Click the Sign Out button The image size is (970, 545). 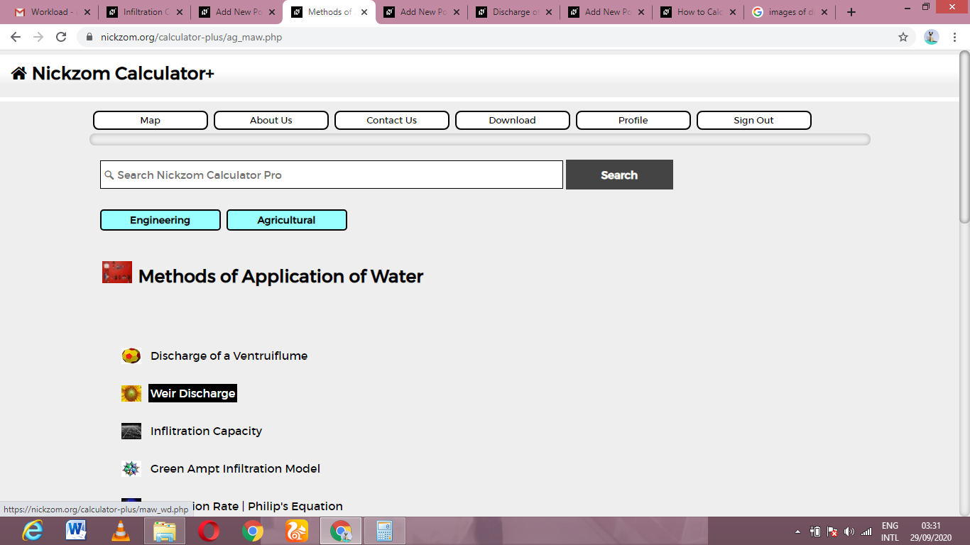pyautogui.click(x=754, y=120)
